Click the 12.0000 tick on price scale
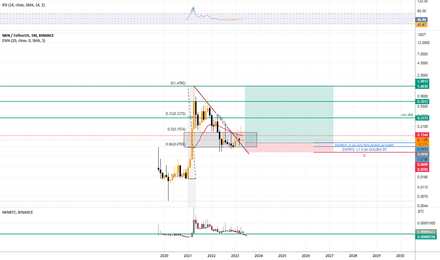This screenshot has height=260, width=440. pos(423,43)
